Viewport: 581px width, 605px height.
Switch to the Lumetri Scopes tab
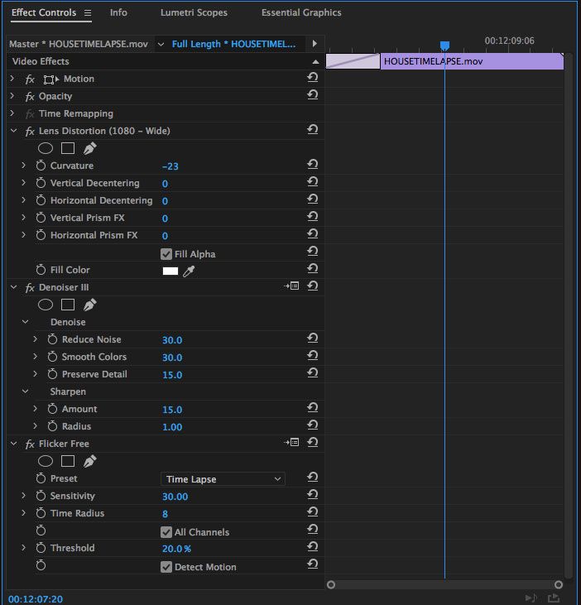coord(194,12)
